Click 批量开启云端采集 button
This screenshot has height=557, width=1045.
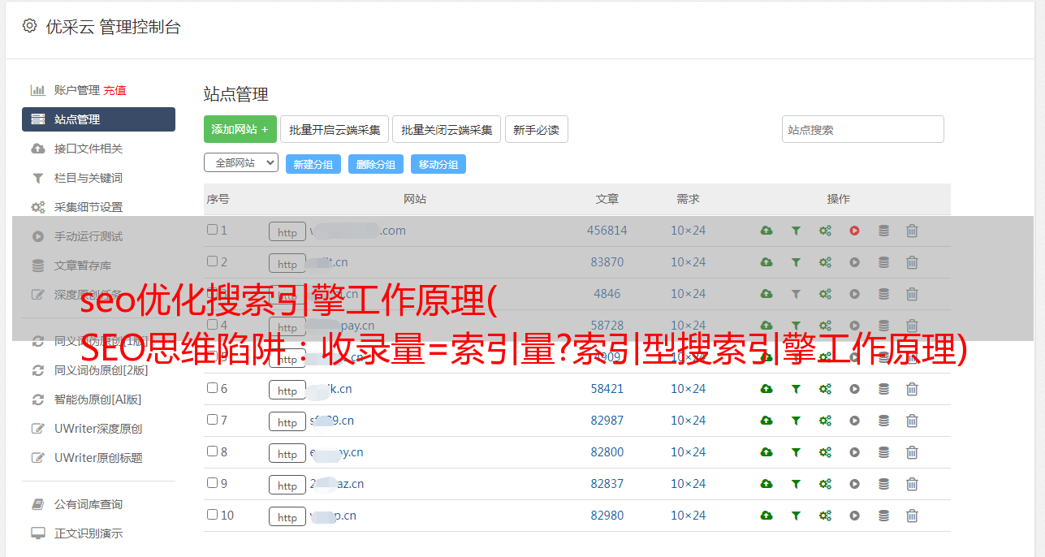point(335,129)
